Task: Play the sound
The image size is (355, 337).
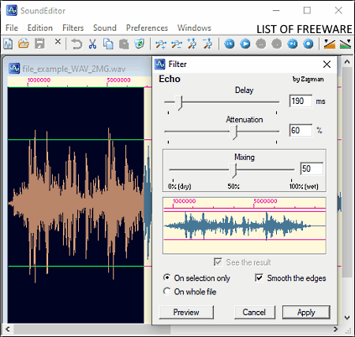Action: pyautogui.click(x=245, y=44)
